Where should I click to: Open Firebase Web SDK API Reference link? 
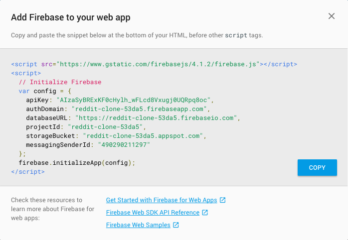[153, 212]
